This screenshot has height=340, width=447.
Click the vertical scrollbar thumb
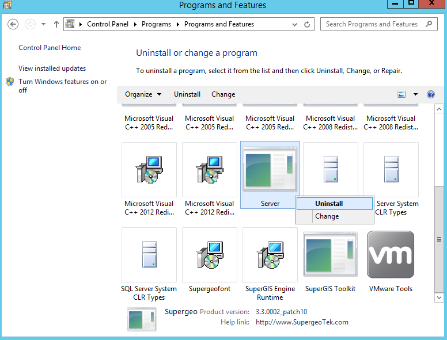coord(439,239)
